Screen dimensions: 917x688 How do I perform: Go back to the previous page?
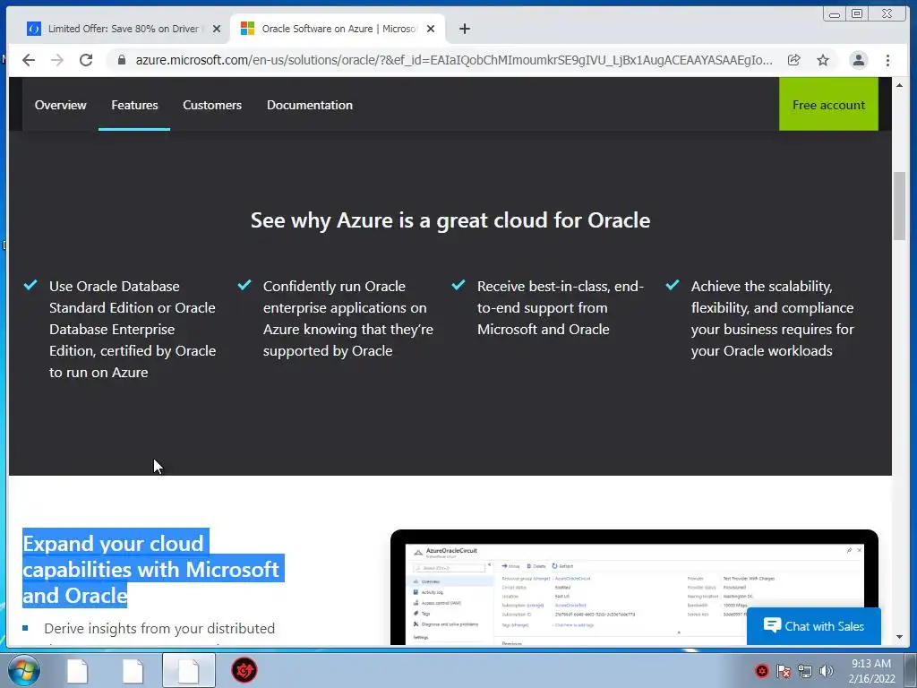pos(28,60)
